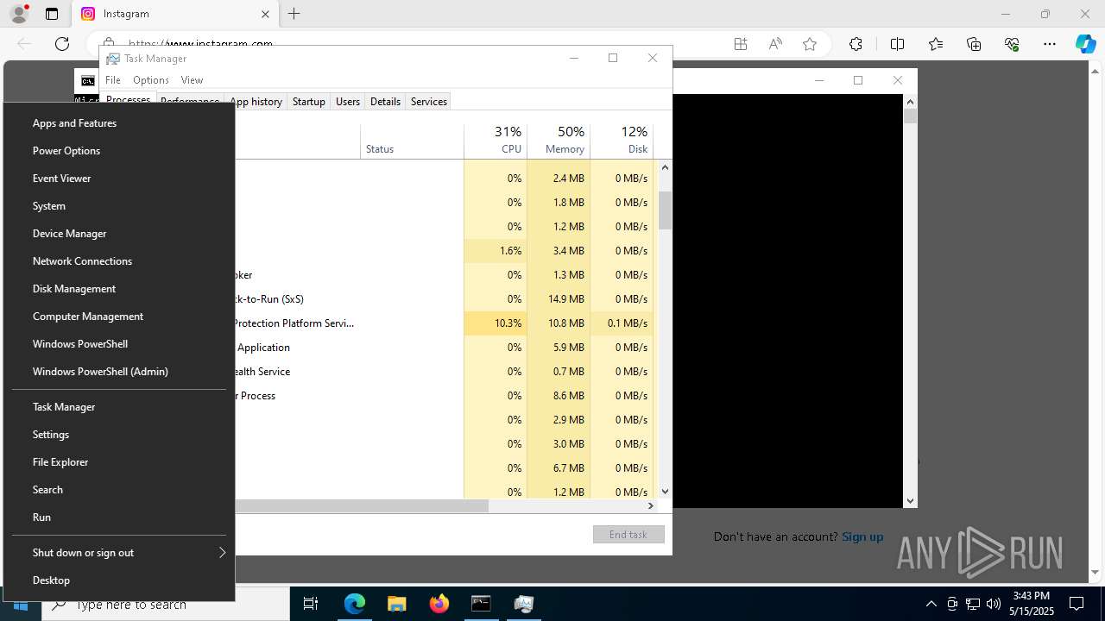The height and width of the screenshot is (621, 1105).
Task: Select Power Options in the menu
Action: tap(119, 151)
